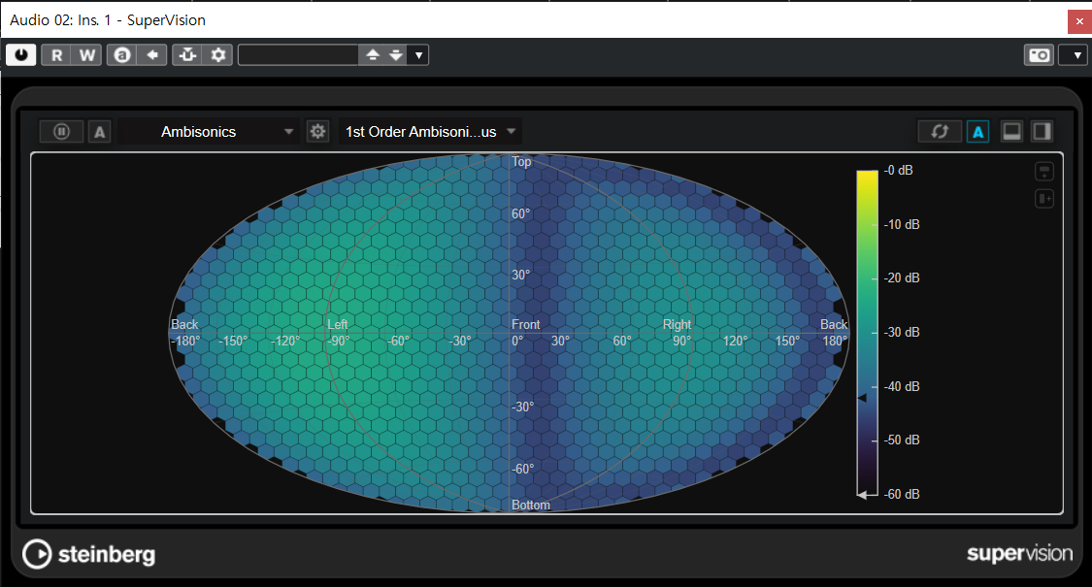Screen dimensions: 1092x587
Task: Split the module view horizontally
Action: click(x=1011, y=132)
